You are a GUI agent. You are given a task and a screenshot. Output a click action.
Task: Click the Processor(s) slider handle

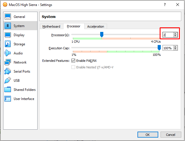point(102,34)
